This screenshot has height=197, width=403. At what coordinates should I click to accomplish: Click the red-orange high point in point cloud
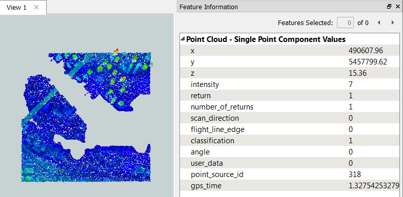[116, 51]
